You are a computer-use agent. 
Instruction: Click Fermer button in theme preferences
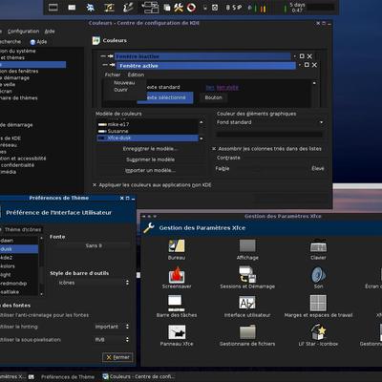[x=117, y=357]
